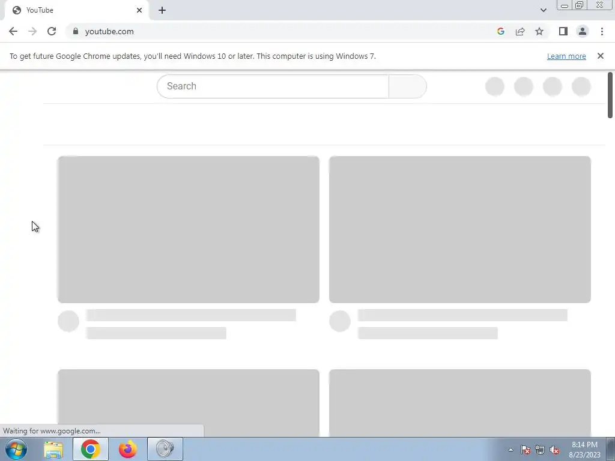Image resolution: width=615 pixels, height=461 pixels.
Task: Bookmark this tab with the star
Action: 539,31
